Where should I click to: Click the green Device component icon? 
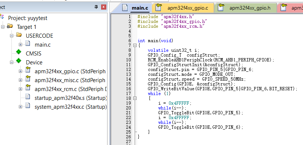pyautogui.click(x=18, y=61)
